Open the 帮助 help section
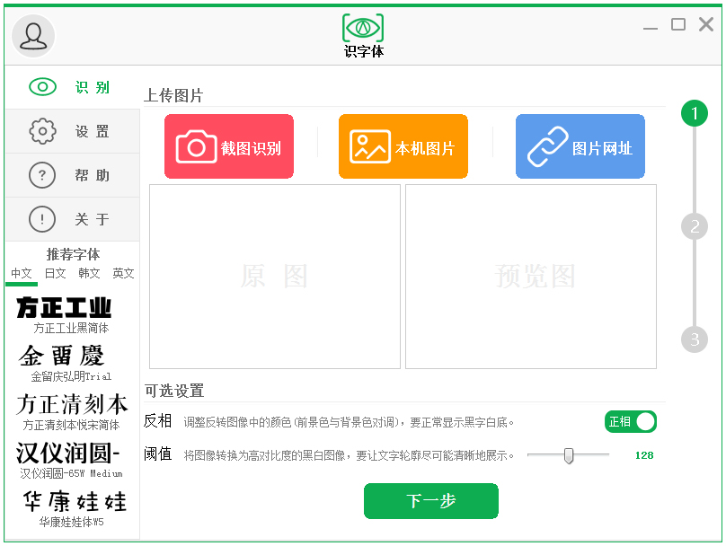Screen dimensions: 726x546 71,175
